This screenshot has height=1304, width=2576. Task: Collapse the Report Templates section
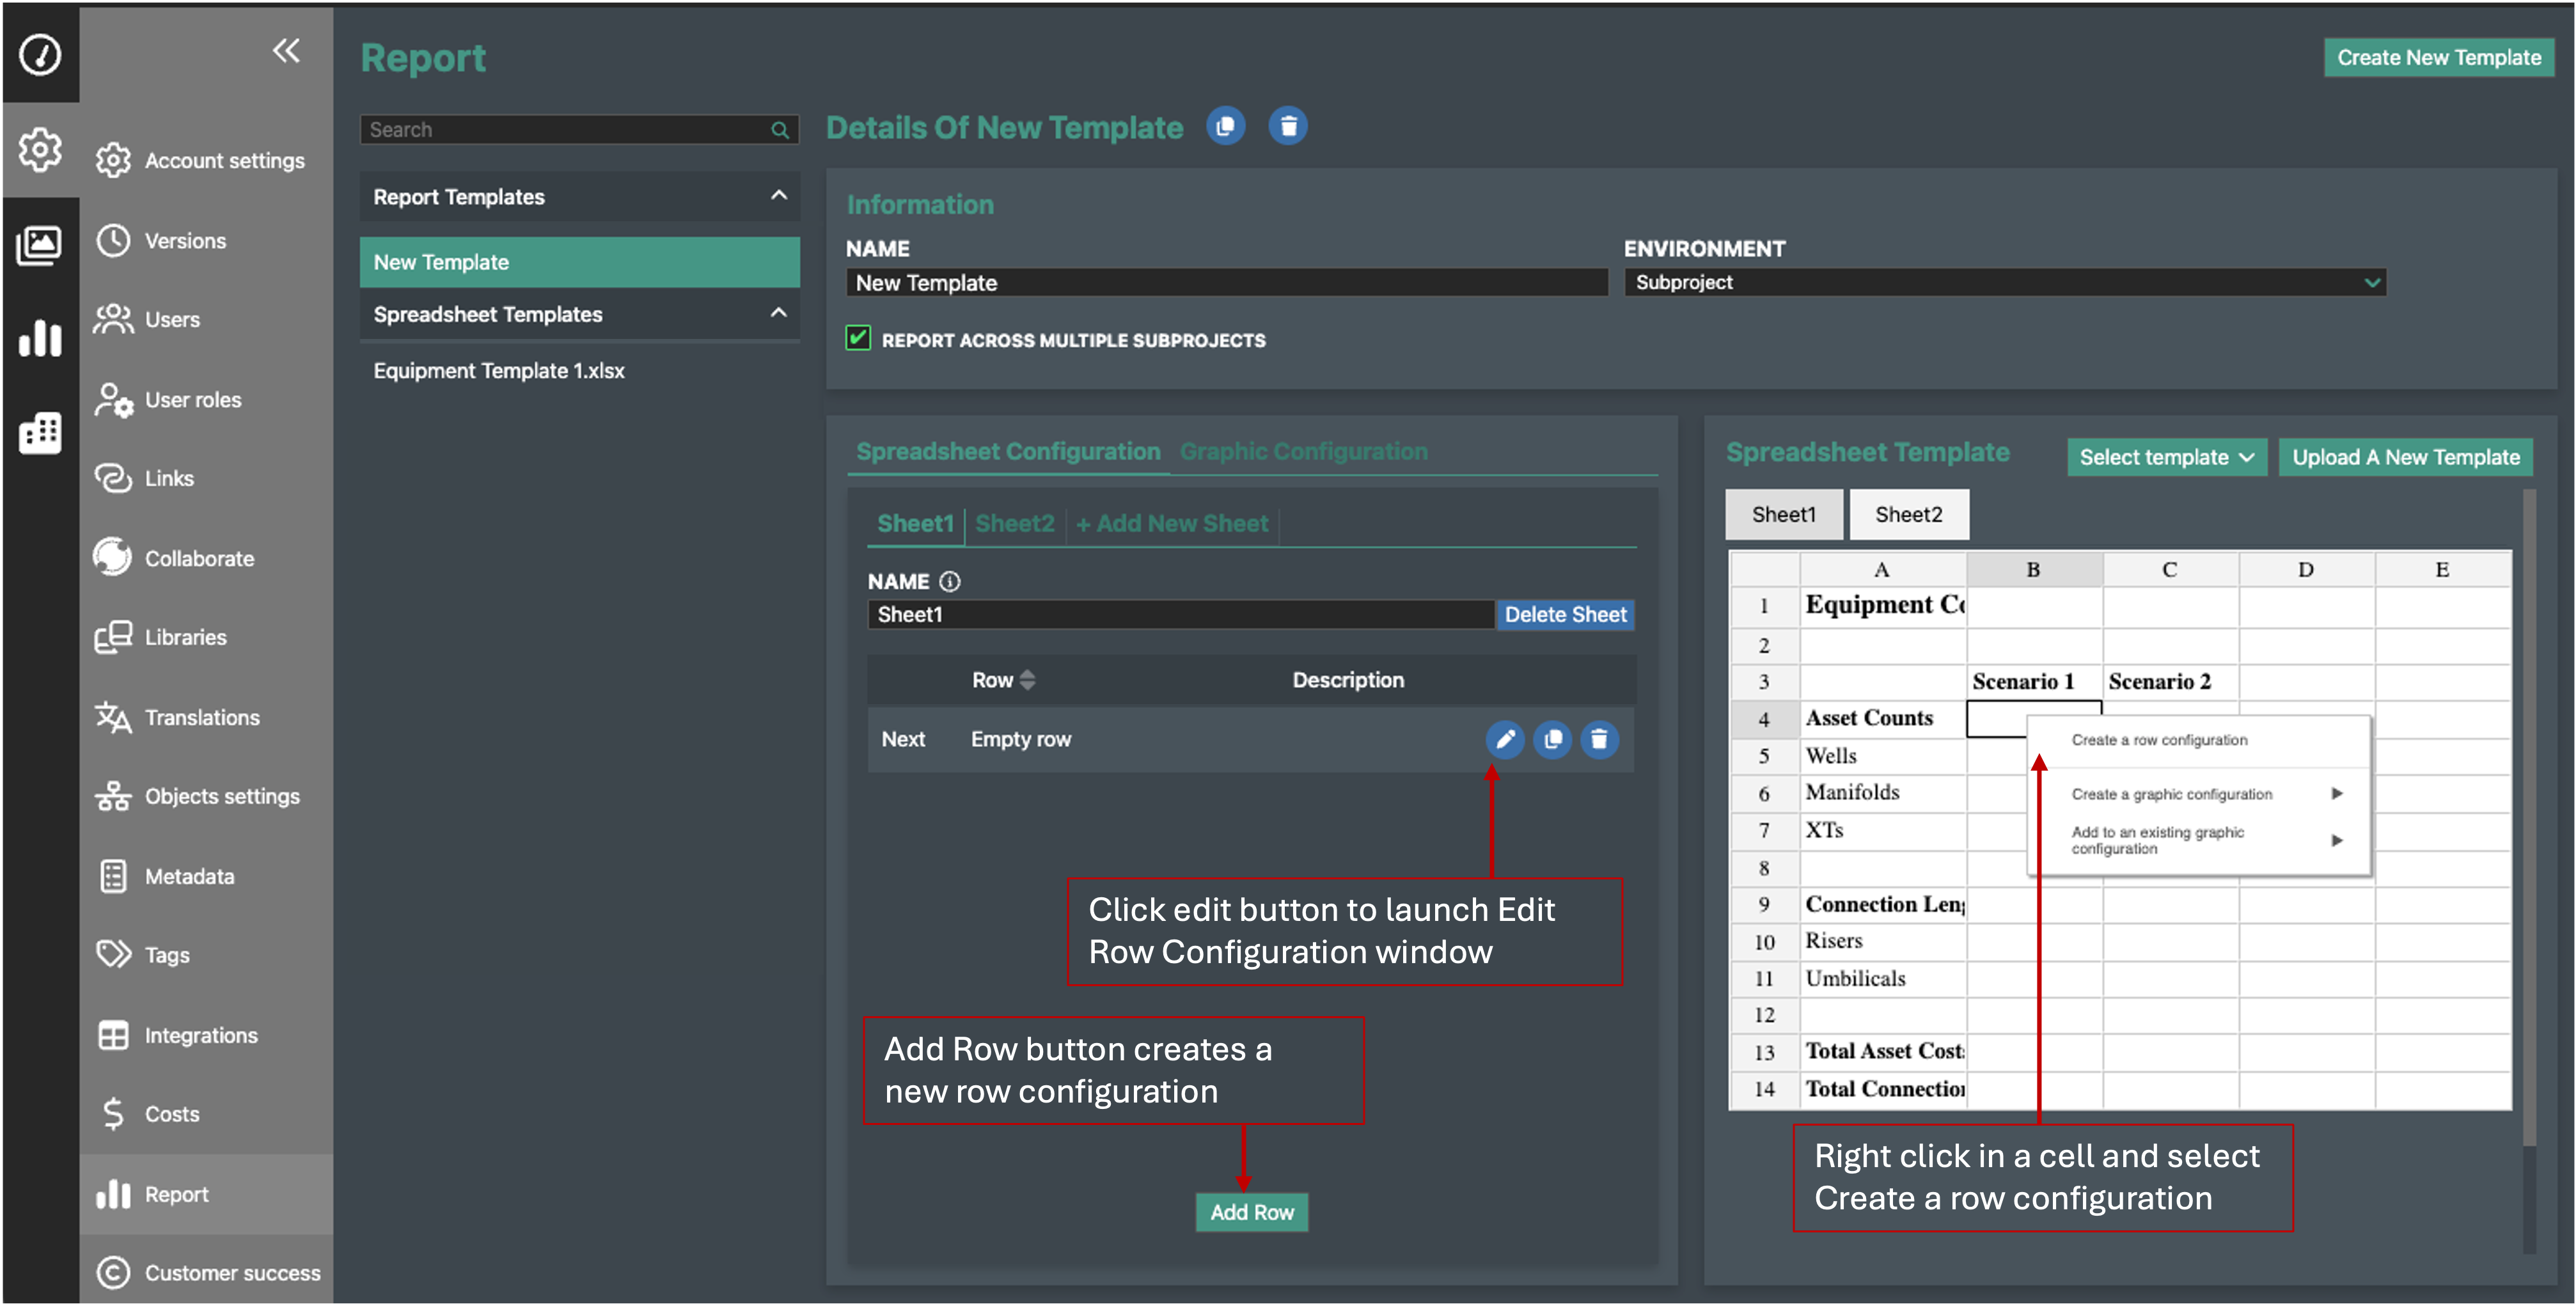(x=779, y=196)
